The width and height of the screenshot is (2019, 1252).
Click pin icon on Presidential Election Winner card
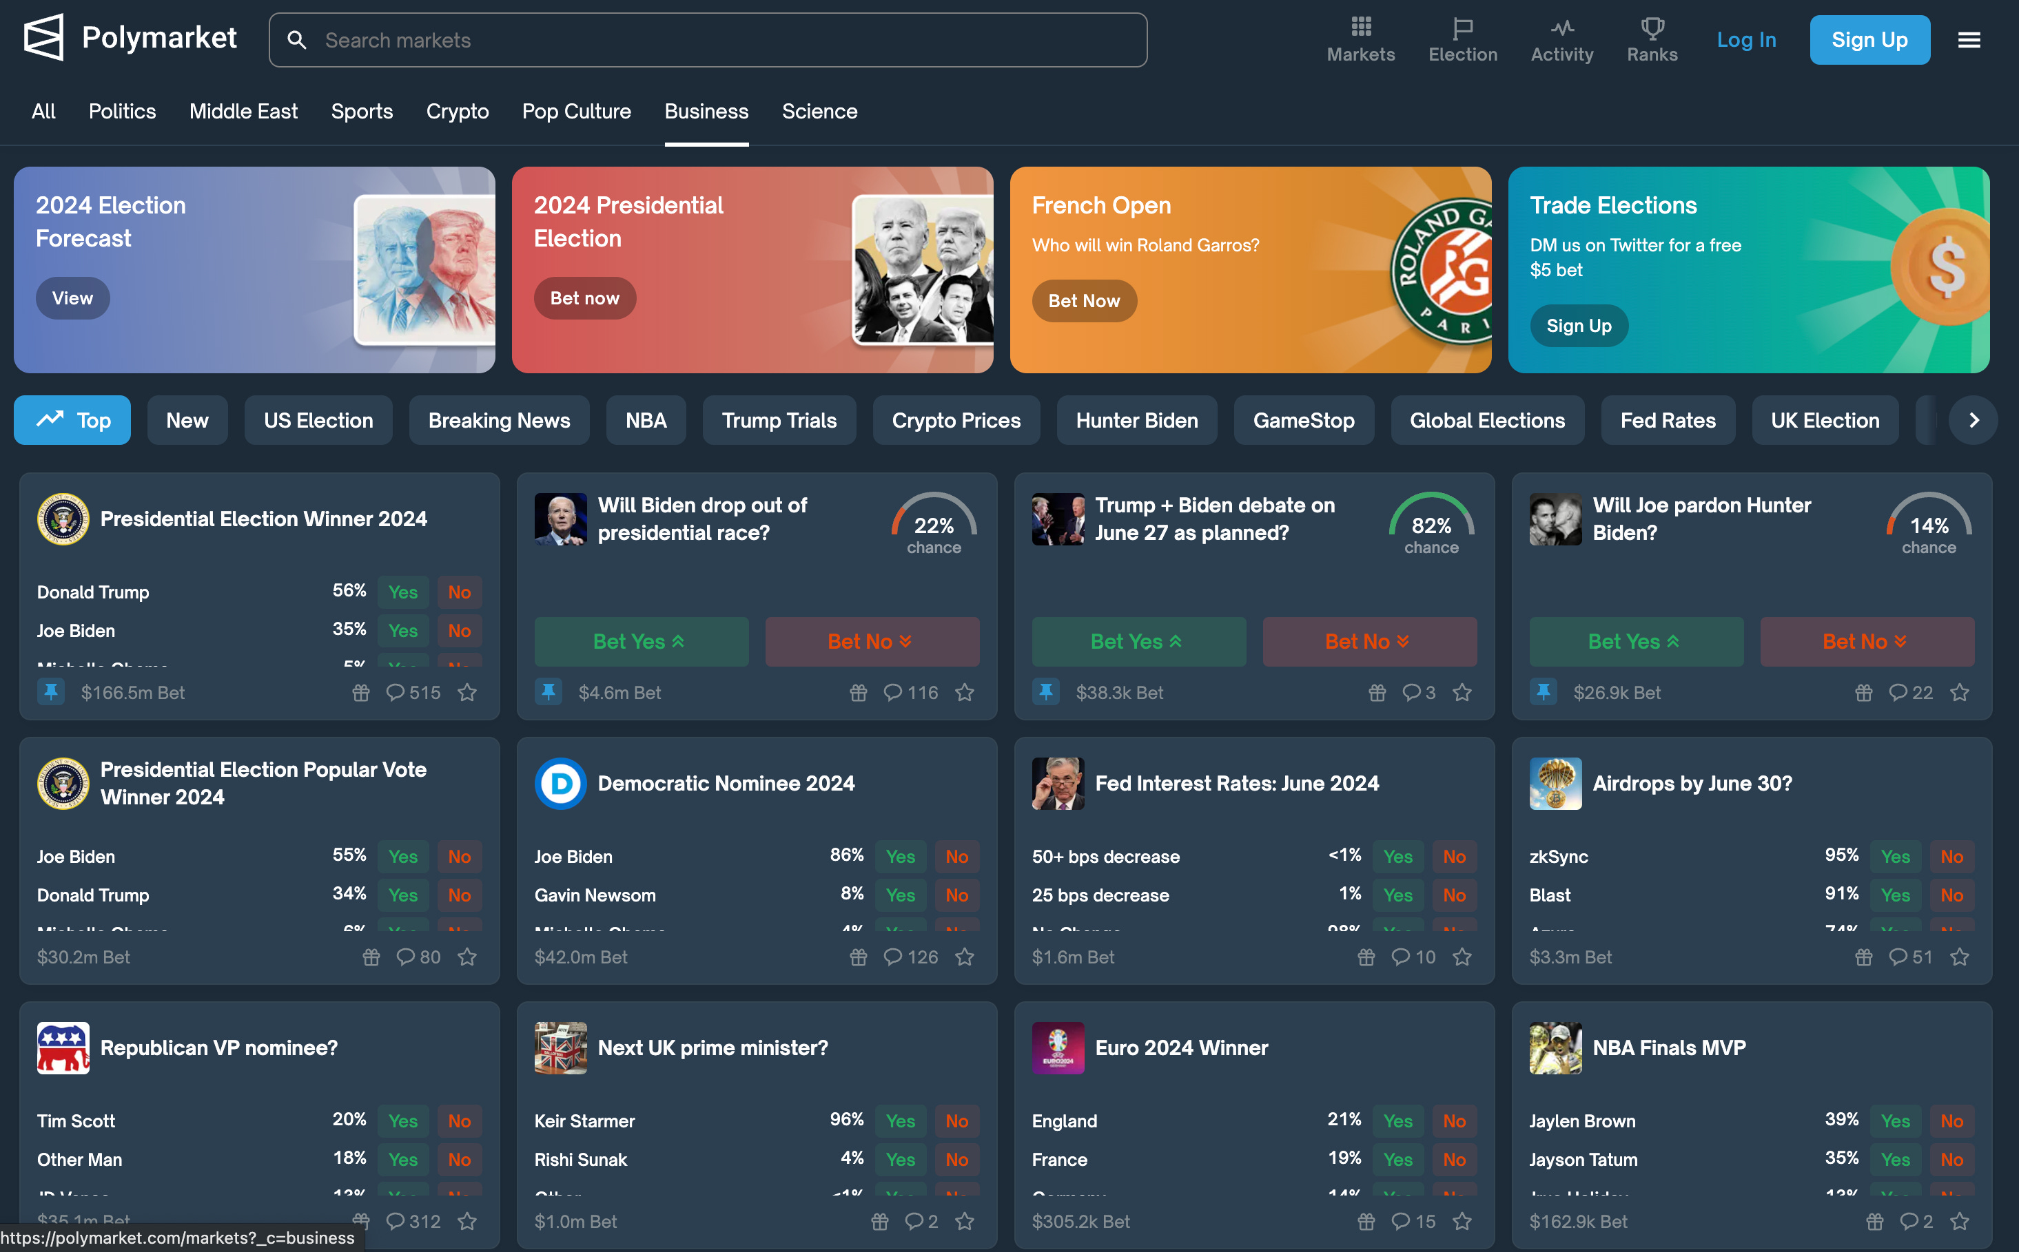coord(50,691)
